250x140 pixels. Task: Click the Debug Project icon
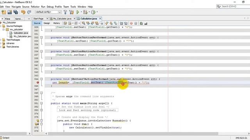click(85, 12)
